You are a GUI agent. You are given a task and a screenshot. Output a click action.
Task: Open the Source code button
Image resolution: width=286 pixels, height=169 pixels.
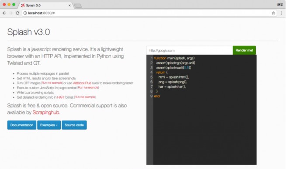(74, 125)
